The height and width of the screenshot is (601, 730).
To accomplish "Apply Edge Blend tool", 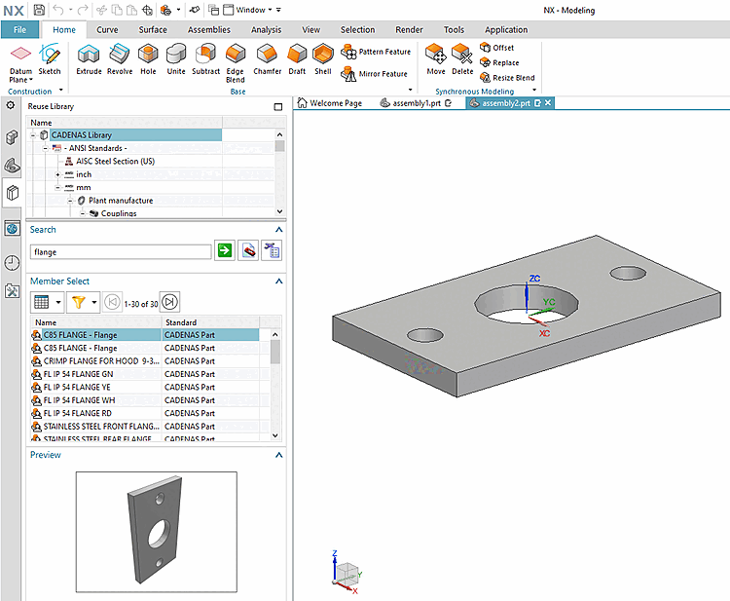I will tap(236, 63).
